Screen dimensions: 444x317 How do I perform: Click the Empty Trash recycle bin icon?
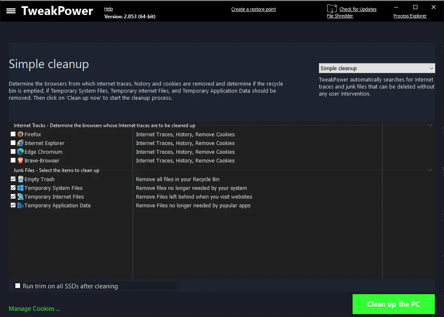[20, 179]
